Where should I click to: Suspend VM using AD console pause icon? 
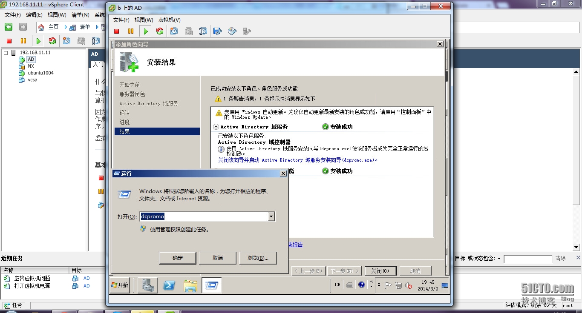[131, 31]
